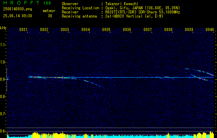This screenshot has width=217, height=138.
Task: Click the R820T2(RTL-SDR) SDR-Sharp 53.1000MHz text
Action: coord(142,12)
